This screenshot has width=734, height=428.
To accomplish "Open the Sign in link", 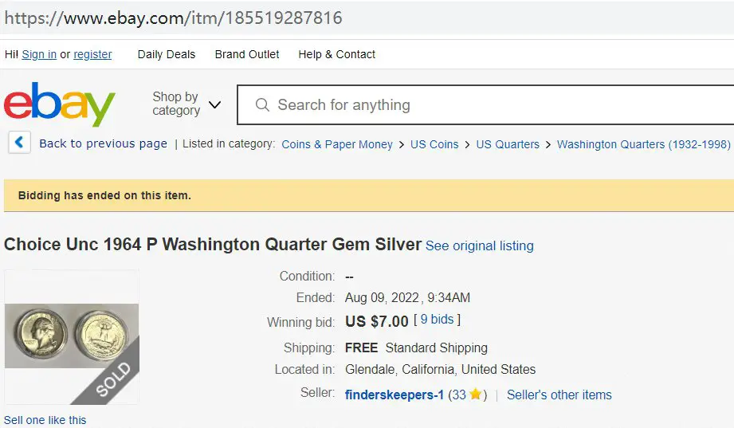I will pyautogui.click(x=39, y=54).
